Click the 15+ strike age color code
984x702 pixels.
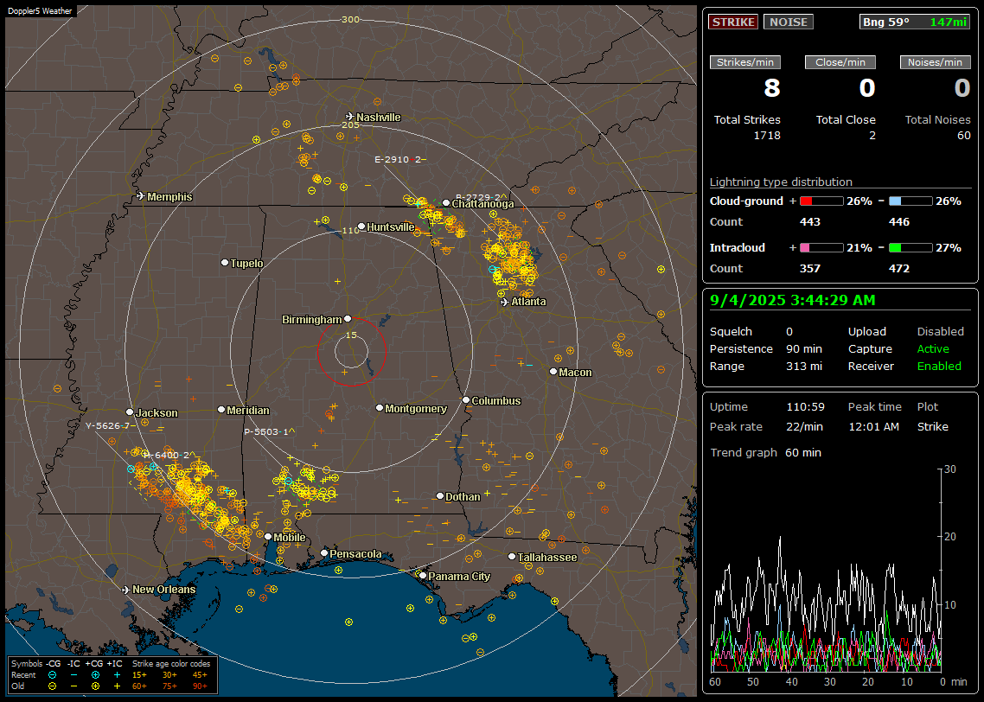pyautogui.click(x=139, y=675)
